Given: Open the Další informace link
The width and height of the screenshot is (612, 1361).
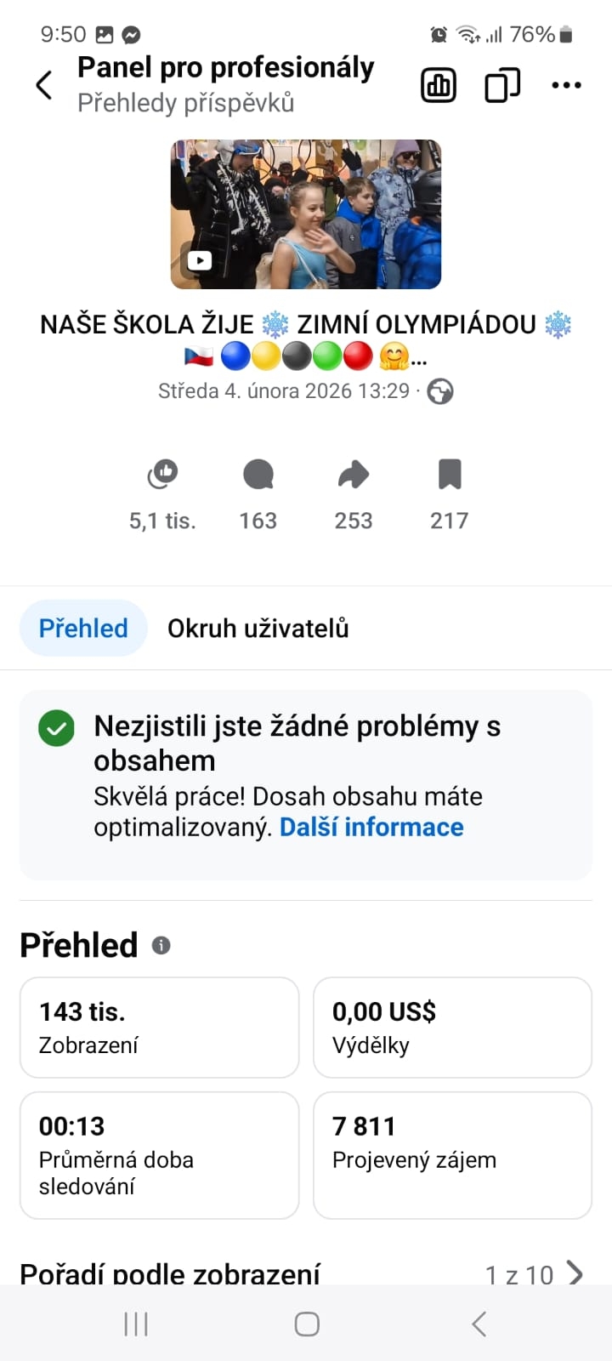Looking at the screenshot, I should tap(371, 827).
